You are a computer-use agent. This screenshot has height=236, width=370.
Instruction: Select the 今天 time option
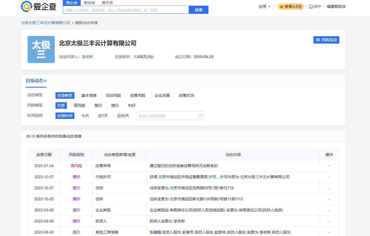coord(85,115)
